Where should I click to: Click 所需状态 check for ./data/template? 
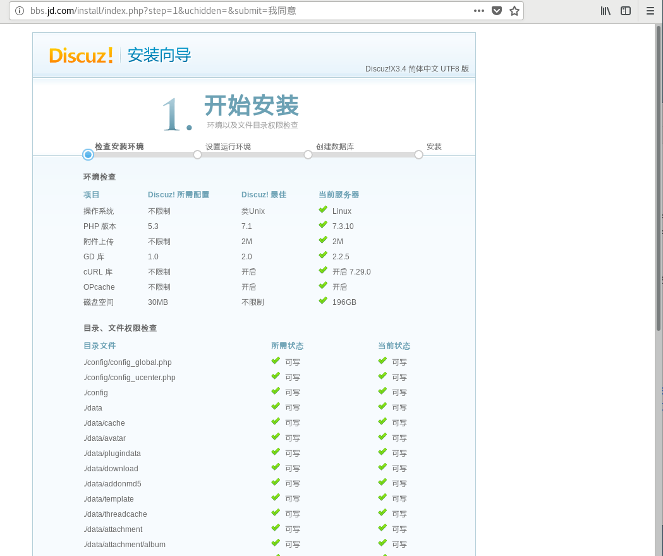click(x=276, y=498)
